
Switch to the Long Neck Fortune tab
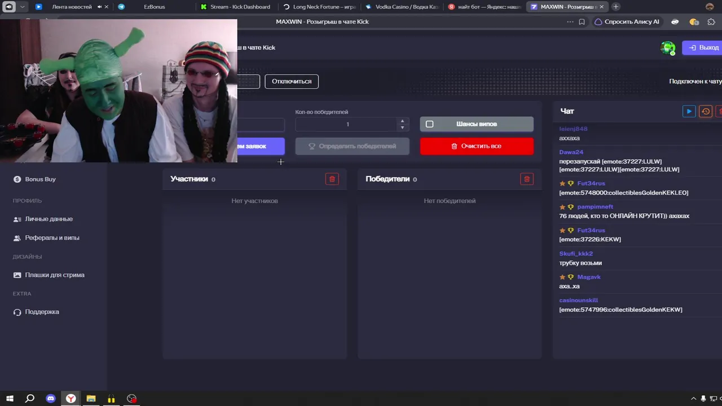pos(319,7)
